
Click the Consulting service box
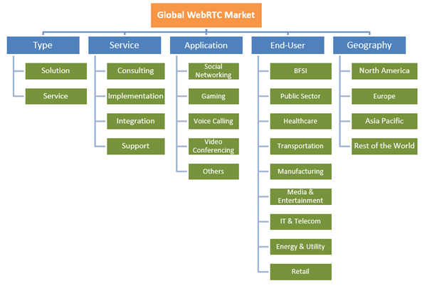point(136,71)
